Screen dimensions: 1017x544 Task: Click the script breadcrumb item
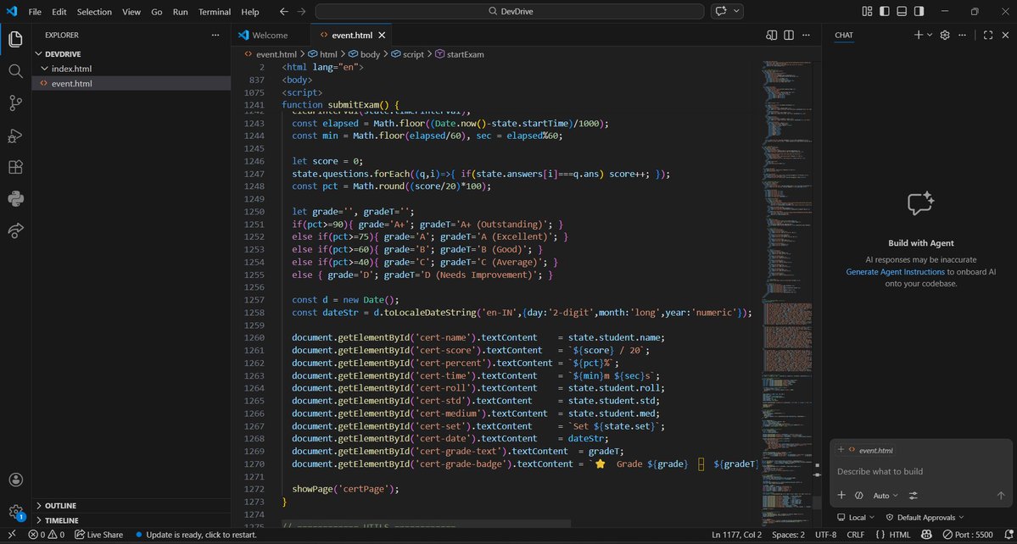pyautogui.click(x=407, y=54)
